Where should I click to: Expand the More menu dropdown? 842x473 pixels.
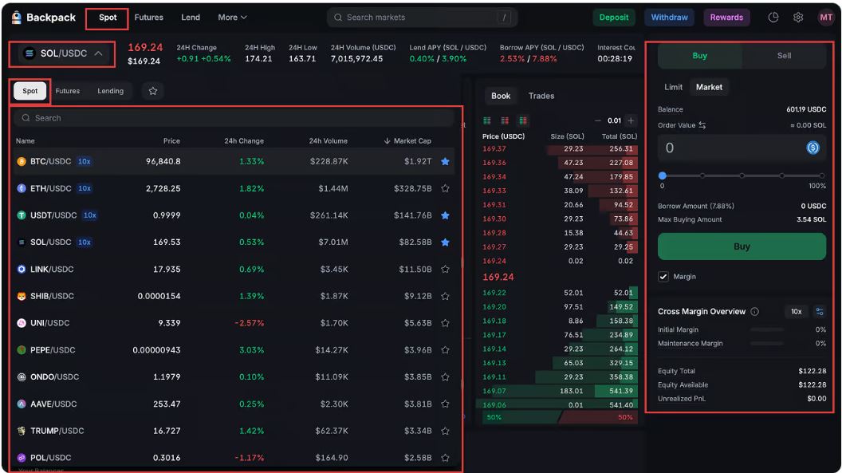[x=233, y=18]
